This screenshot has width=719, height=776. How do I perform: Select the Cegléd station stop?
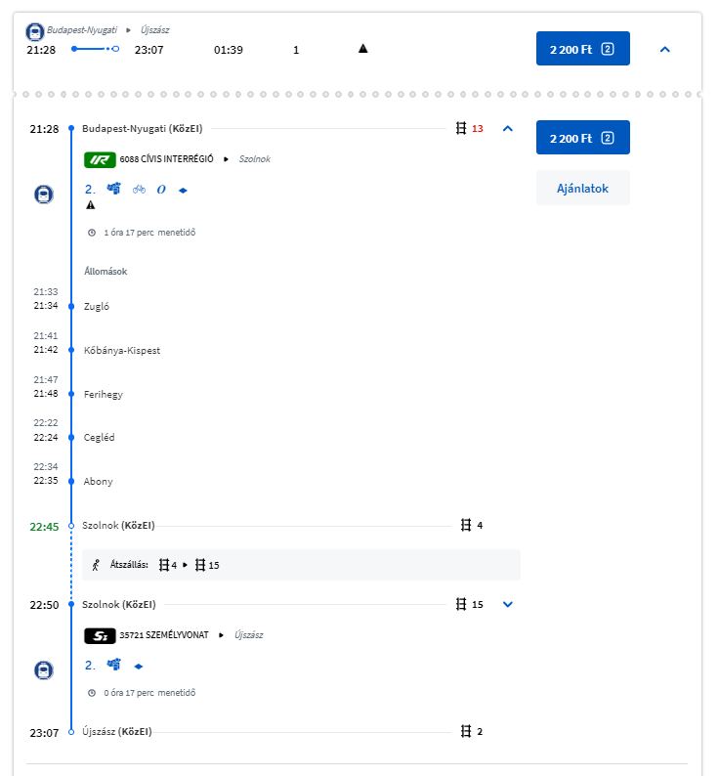(x=99, y=438)
